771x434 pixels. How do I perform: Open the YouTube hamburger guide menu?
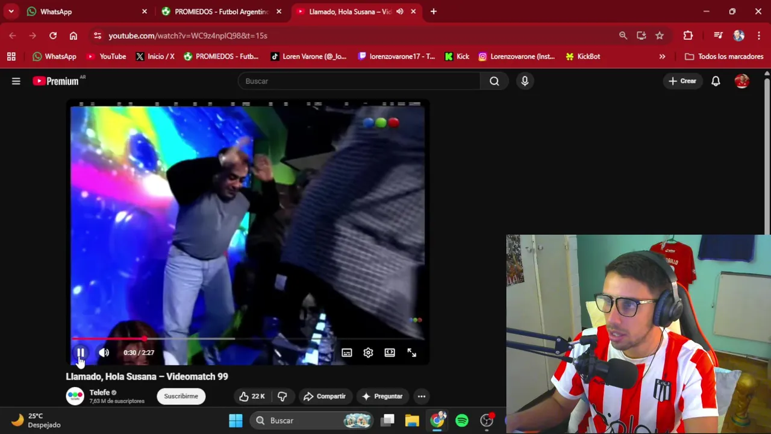click(16, 81)
